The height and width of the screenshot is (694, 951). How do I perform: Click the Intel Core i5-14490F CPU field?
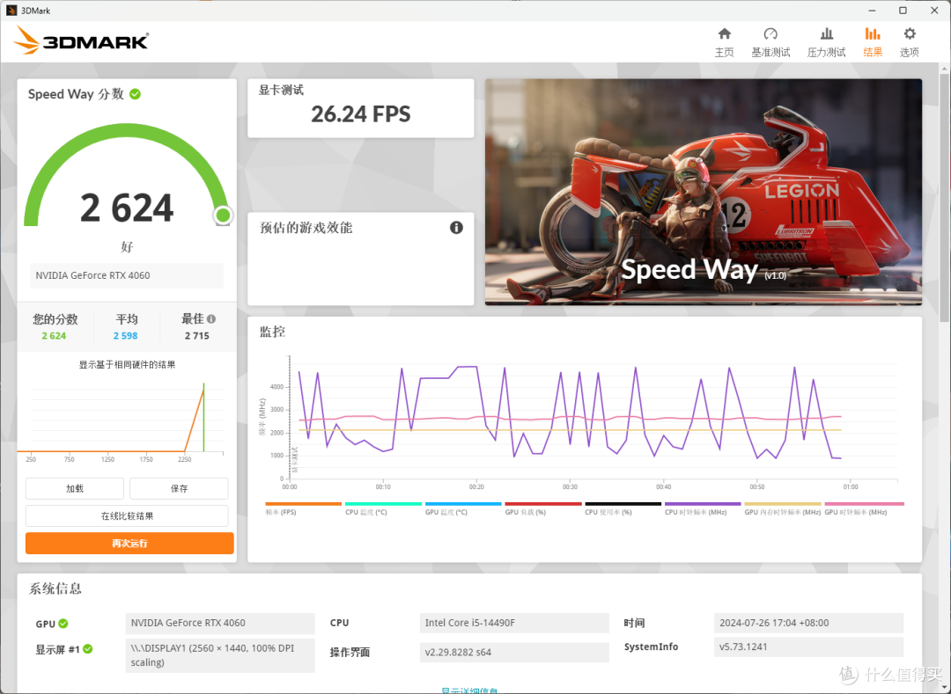[514, 623]
